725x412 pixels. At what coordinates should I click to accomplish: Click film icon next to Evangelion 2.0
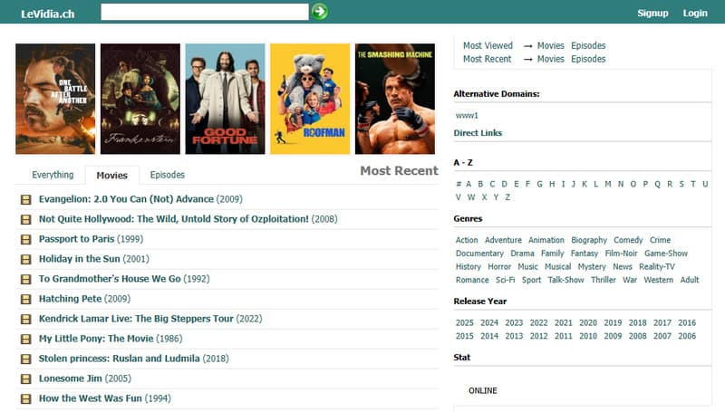click(x=25, y=199)
